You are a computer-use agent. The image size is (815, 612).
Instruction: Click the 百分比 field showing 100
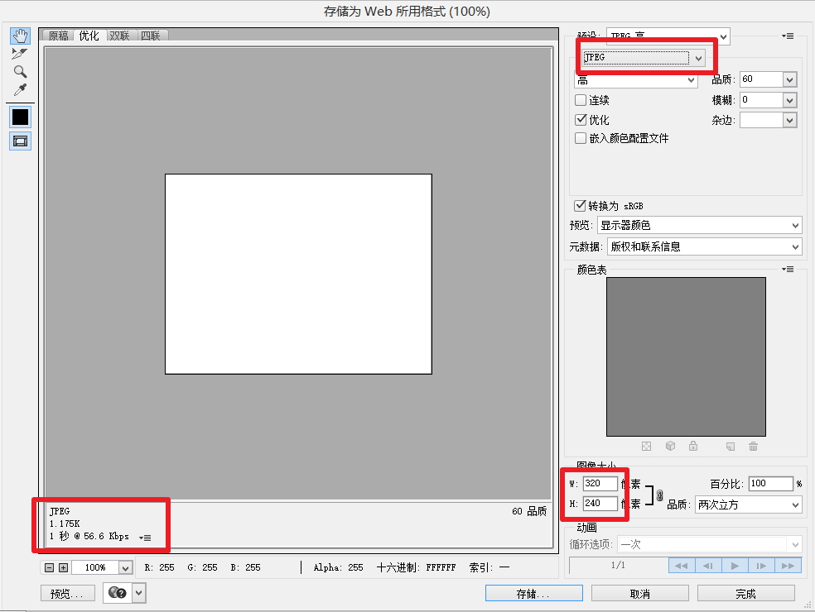[x=771, y=484]
